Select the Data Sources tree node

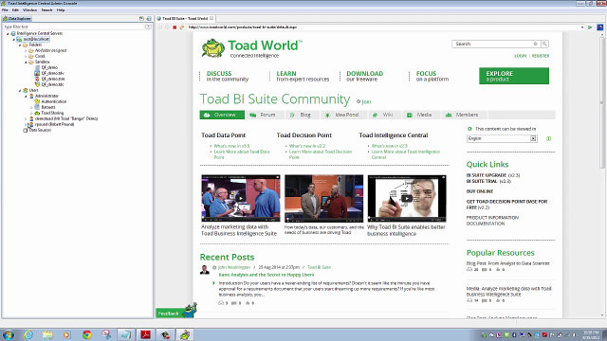37,131
